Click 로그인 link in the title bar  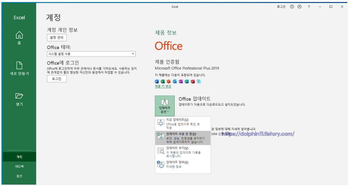tap(281, 7)
